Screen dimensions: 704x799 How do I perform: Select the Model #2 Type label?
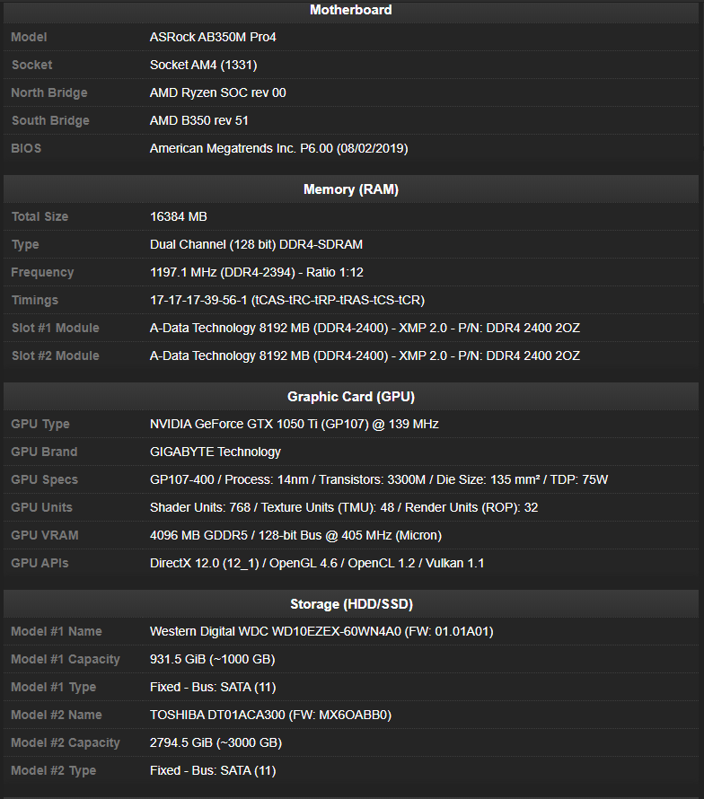[x=54, y=771]
